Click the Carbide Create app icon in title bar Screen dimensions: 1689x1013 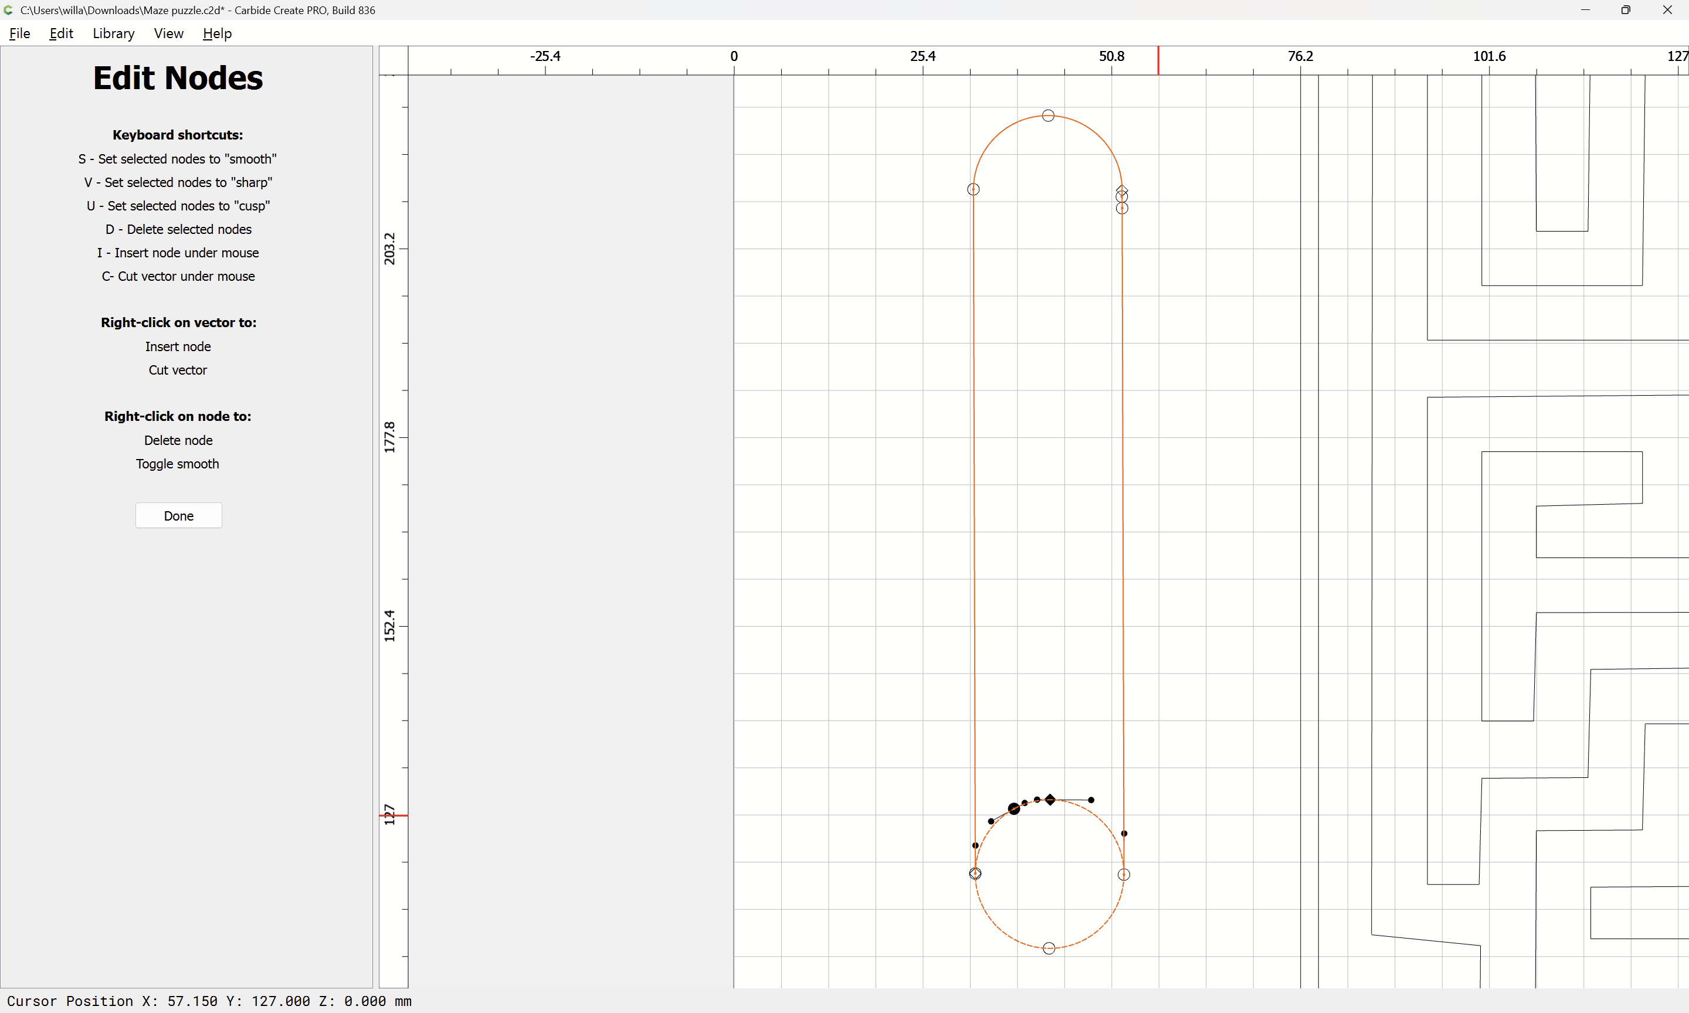click(9, 10)
